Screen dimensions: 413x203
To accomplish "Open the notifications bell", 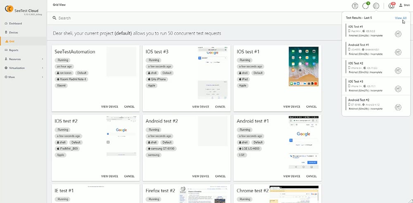I will 392,5.
